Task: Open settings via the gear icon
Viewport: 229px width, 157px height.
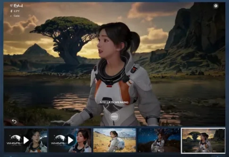Action: click(x=216, y=6)
